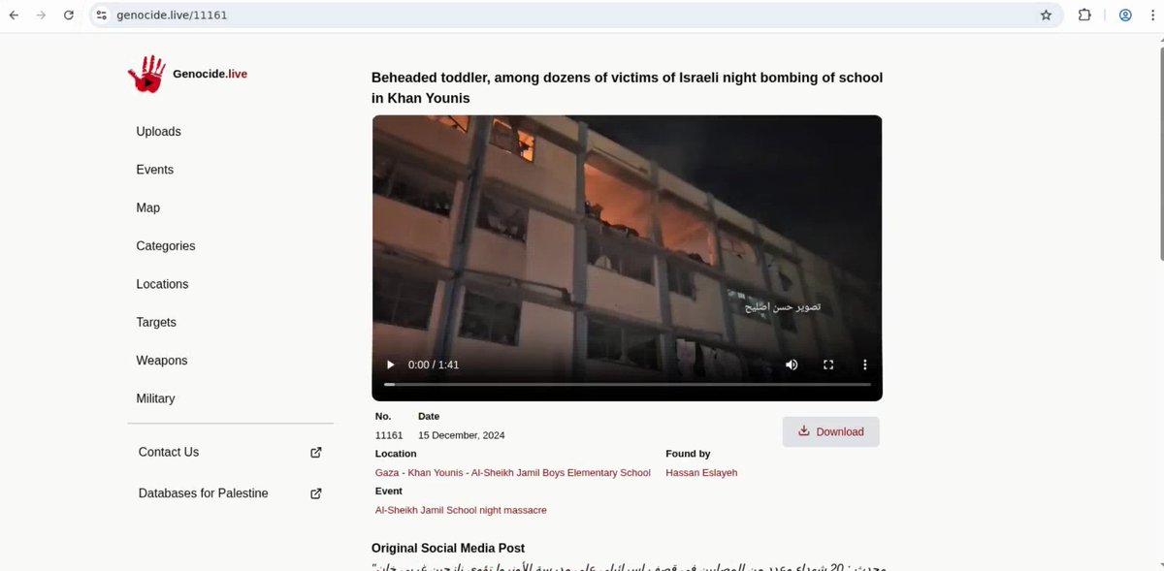Bookmark this page with the star icon
This screenshot has width=1164, height=571.
(1046, 16)
